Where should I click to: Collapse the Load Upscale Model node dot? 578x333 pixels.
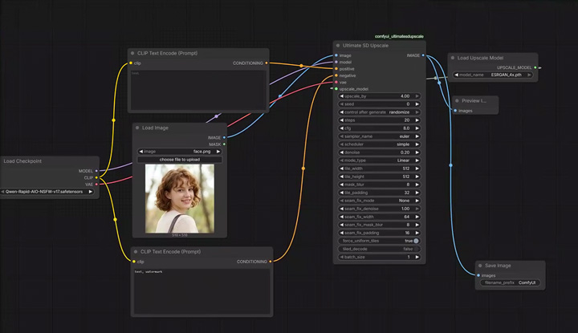(453, 58)
